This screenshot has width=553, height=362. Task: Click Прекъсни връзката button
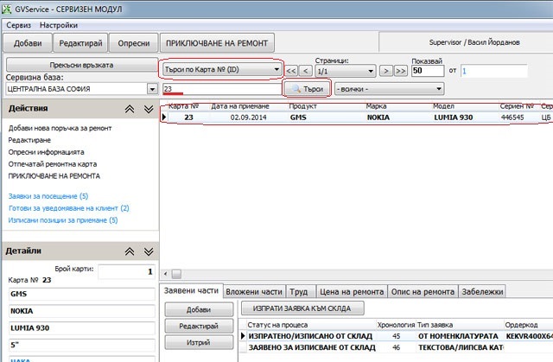click(81, 65)
